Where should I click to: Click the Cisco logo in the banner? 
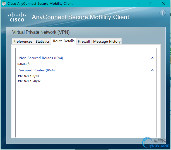[x=17, y=17]
